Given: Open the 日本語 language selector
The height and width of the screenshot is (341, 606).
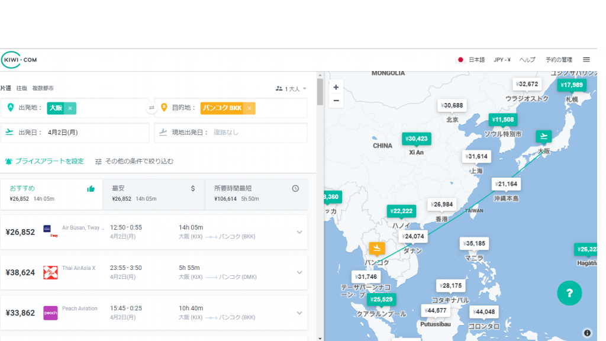Looking at the screenshot, I should coord(476,60).
